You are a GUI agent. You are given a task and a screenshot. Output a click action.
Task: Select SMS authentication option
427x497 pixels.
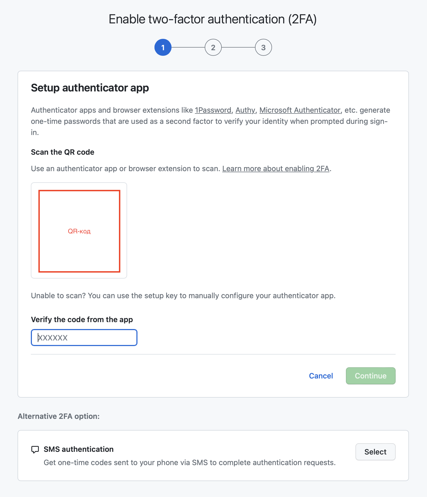click(375, 452)
